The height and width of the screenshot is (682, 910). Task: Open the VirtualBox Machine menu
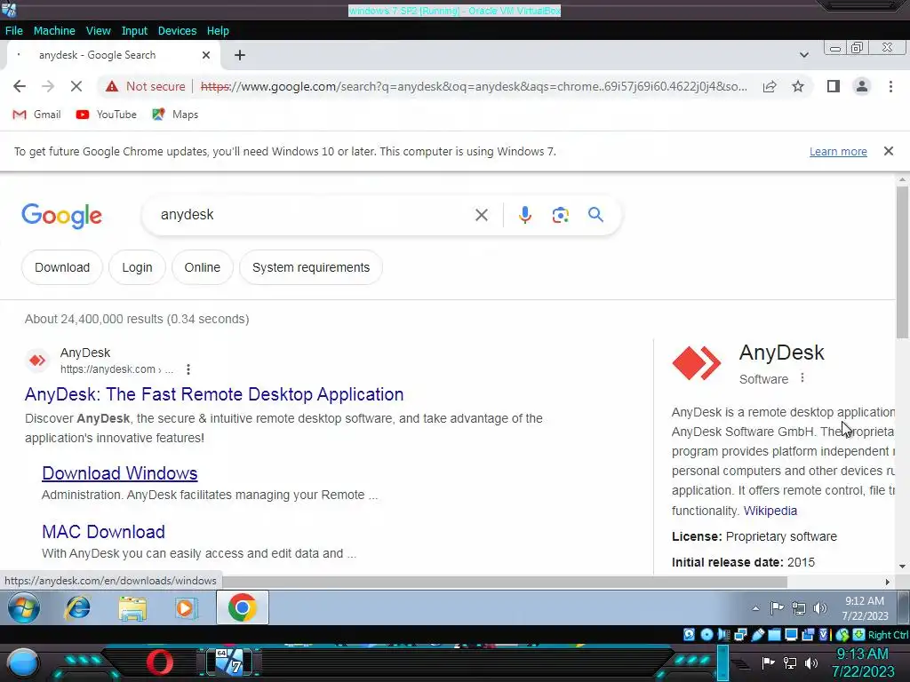(54, 31)
